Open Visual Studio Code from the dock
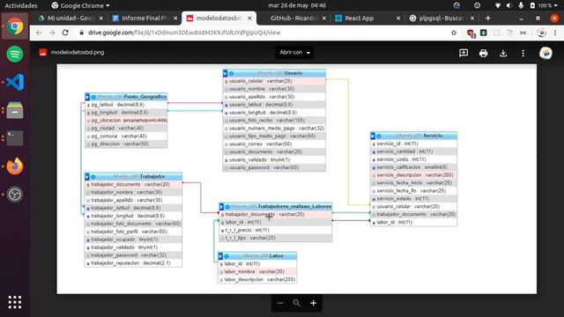Viewport: 564px width, 317px height. pyautogui.click(x=15, y=82)
